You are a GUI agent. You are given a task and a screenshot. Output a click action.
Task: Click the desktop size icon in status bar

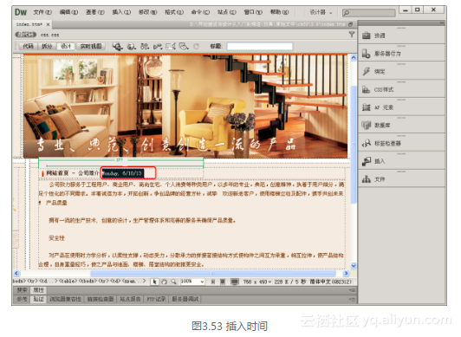234,282
